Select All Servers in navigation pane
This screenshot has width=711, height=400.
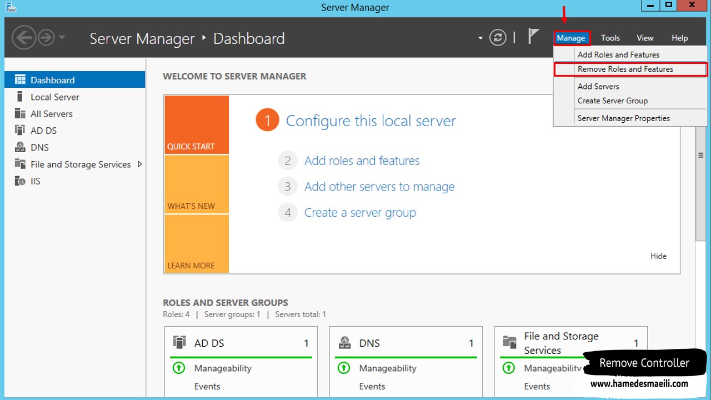74,114
